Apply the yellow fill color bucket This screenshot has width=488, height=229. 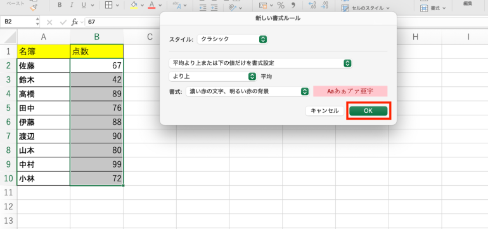coord(134,5)
